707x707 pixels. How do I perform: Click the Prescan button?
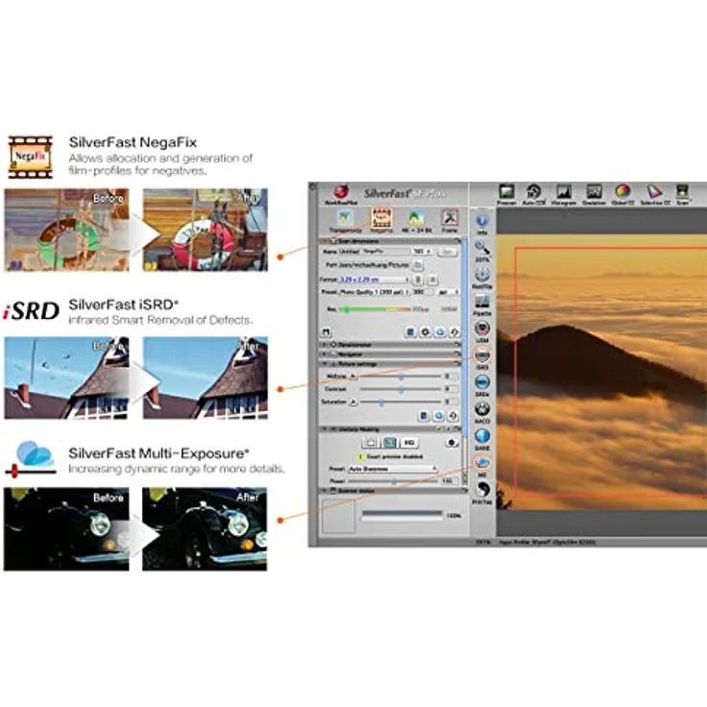coord(506,193)
